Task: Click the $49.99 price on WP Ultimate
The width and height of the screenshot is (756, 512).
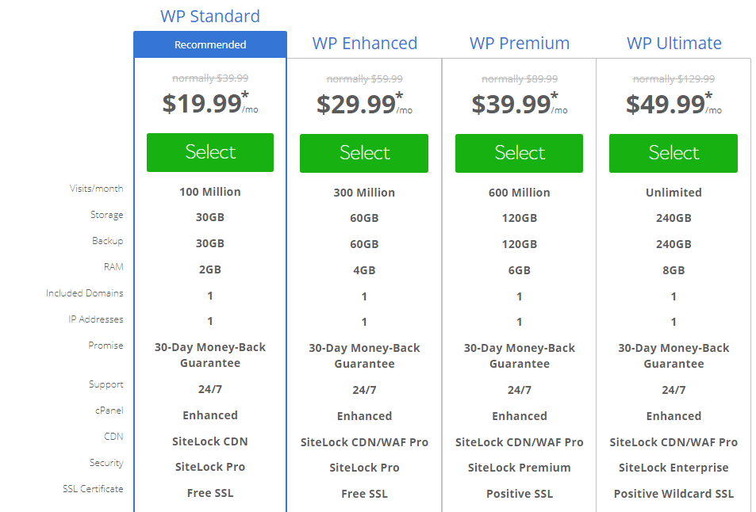Action: pos(665,104)
